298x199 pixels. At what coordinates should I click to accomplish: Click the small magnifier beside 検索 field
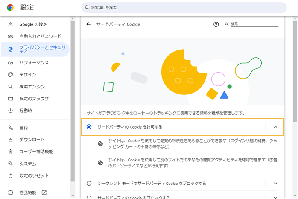227,24
